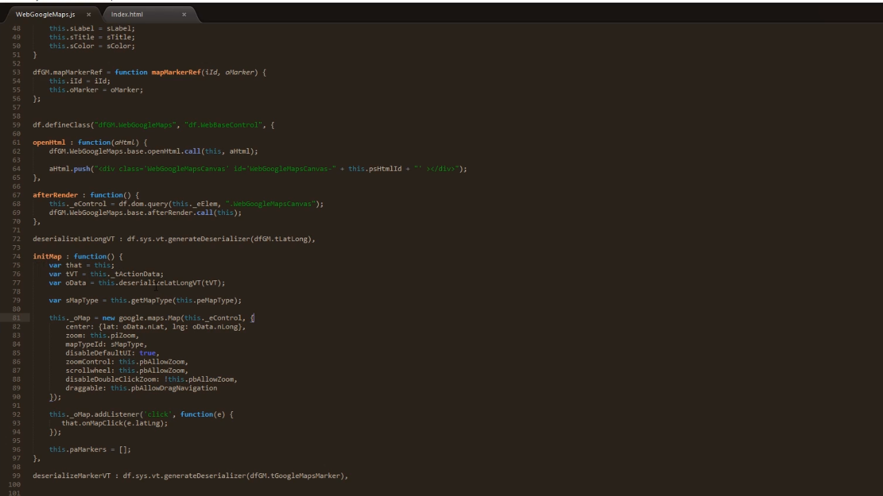The height and width of the screenshot is (496, 883).
Task: Close the WebGoogleMaps.js tab
Action: click(x=88, y=14)
